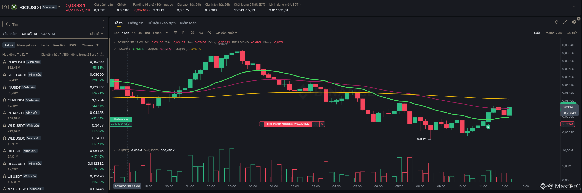Image resolution: width=582 pixels, height=193 pixels.
Task: Expand the collapsed left panel arrow
Action: point(112,173)
